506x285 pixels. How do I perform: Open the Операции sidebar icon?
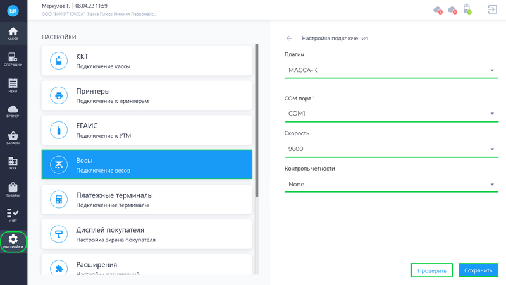click(x=13, y=59)
